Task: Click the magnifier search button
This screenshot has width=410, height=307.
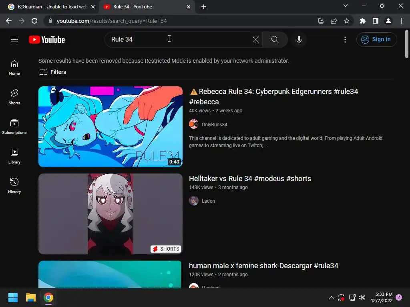Action: (x=275, y=40)
